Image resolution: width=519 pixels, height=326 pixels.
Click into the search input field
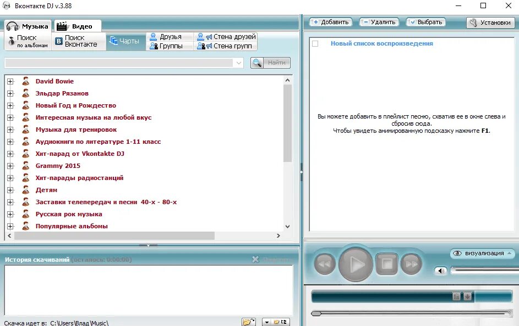119,63
